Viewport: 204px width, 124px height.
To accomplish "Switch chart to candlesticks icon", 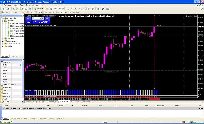I will (x=71, y=9).
